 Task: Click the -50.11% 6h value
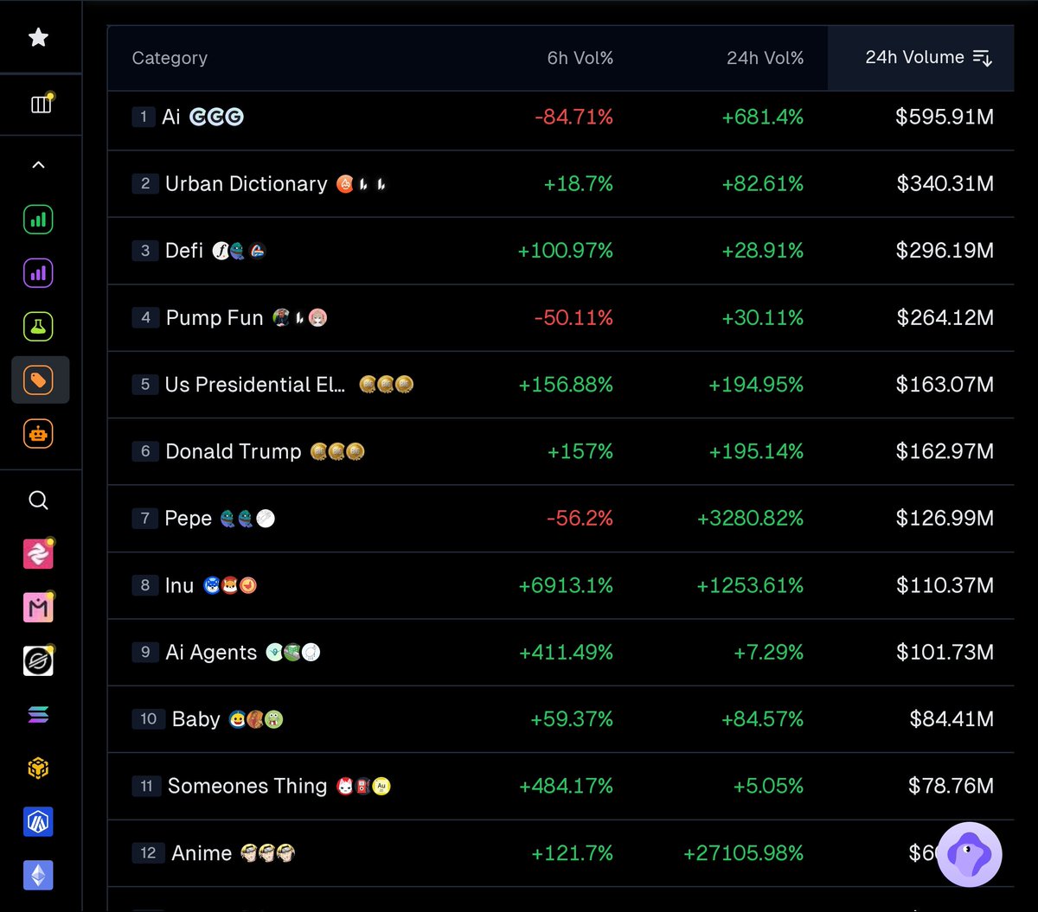[x=574, y=317]
